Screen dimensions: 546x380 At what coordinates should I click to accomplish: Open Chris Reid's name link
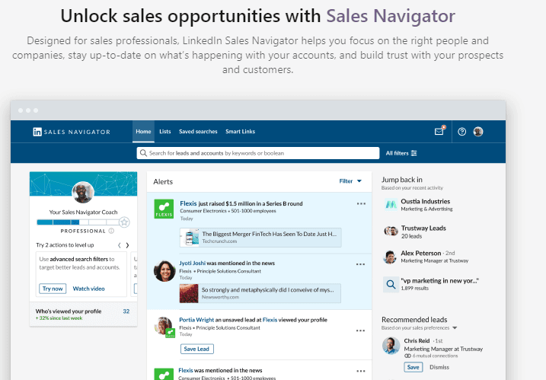417,340
